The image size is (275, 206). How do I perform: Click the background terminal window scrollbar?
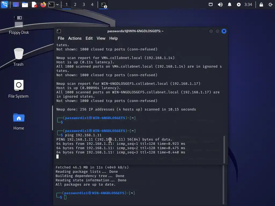(223, 185)
